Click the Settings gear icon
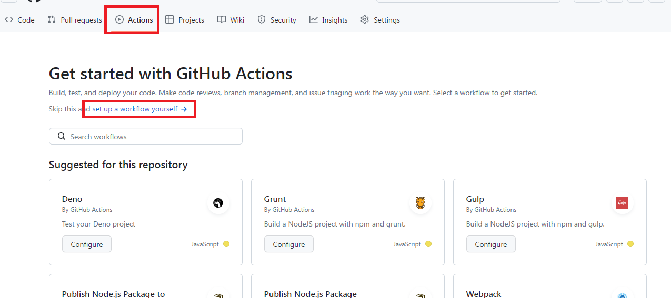 [x=365, y=20]
